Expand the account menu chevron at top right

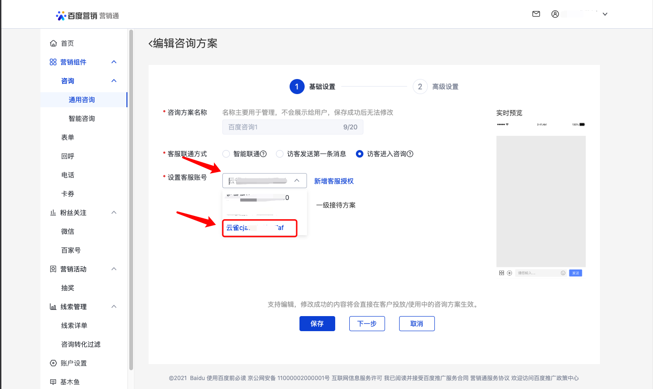(x=605, y=14)
